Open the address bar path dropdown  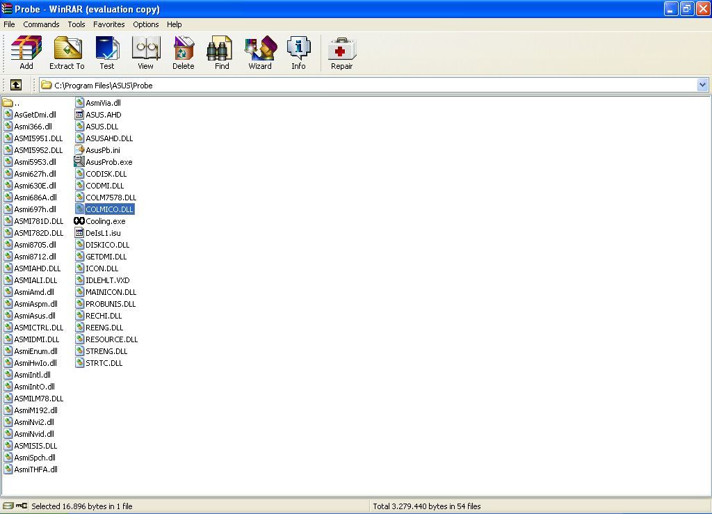703,85
